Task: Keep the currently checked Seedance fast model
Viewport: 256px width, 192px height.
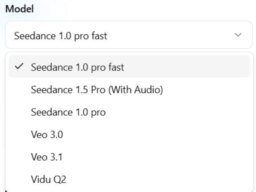Action: (x=77, y=67)
